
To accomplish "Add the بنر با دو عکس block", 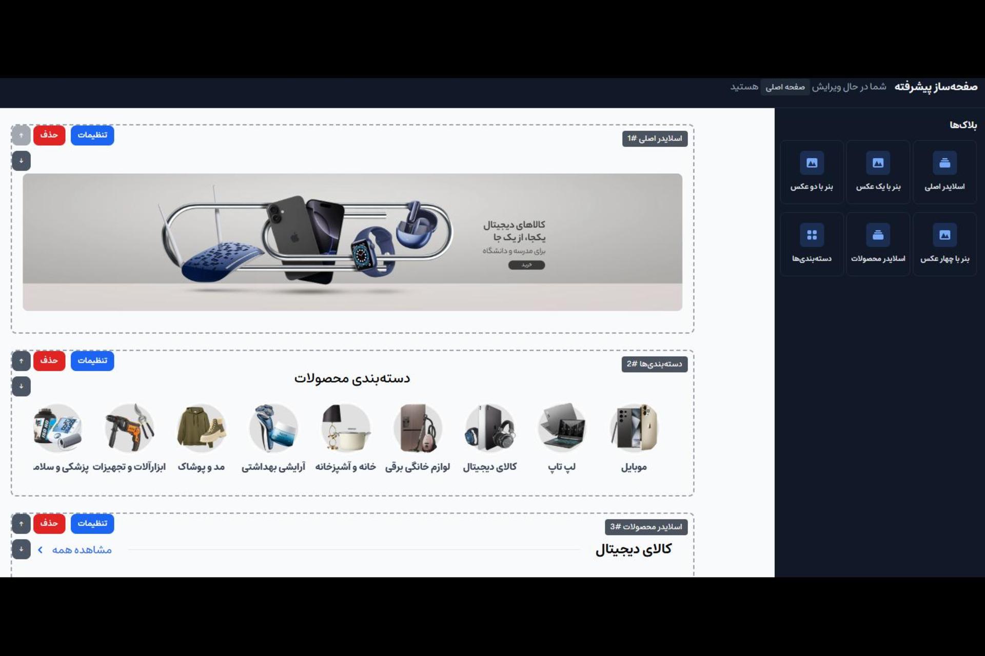I will [812, 172].
